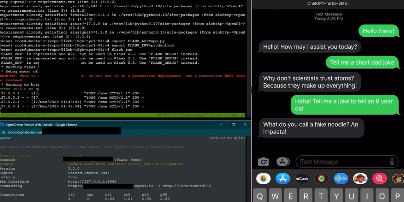404x202 pixels.
Task: Open the App Store icon in the app drawer
Action: pyautogui.click(x=283, y=178)
